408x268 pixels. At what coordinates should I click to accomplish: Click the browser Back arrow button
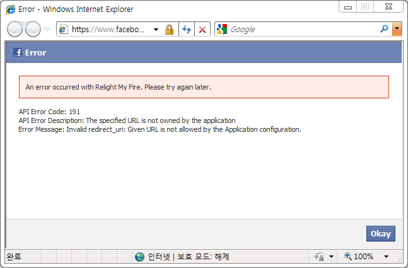coord(15,30)
